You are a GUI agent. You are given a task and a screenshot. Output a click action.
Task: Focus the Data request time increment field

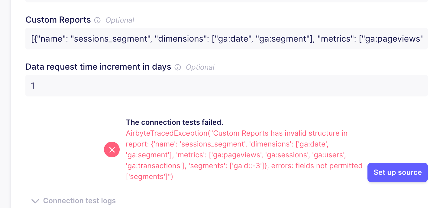click(227, 86)
